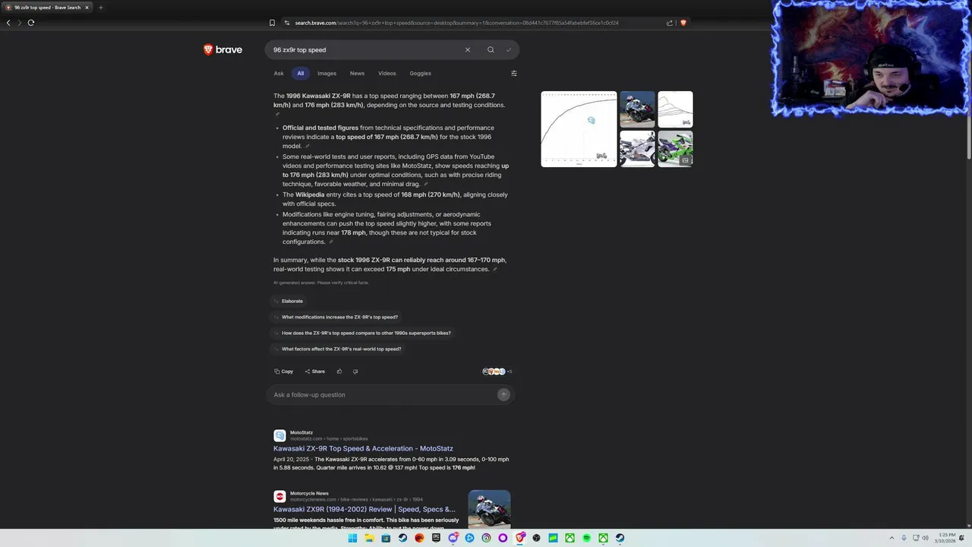Open the rider on motorcycle top thumbnail
Screen dimensions: 972x547
tap(637, 109)
